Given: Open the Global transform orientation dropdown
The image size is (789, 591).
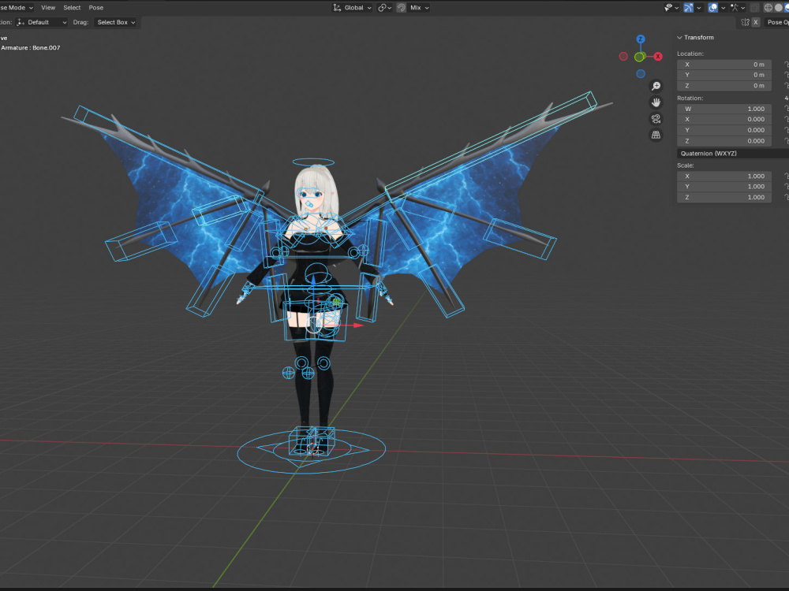Looking at the screenshot, I should [x=353, y=8].
